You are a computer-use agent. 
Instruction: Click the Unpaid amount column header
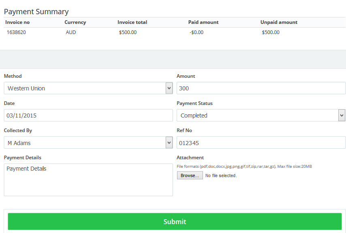coord(279,22)
